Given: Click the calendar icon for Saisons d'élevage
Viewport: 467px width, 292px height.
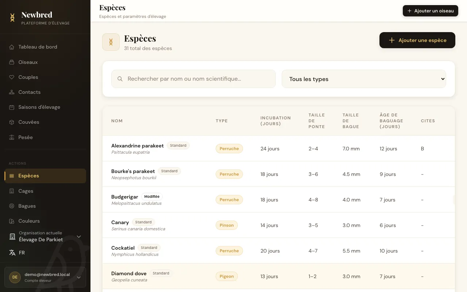Looking at the screenshot, I should (x=12, y=107).
